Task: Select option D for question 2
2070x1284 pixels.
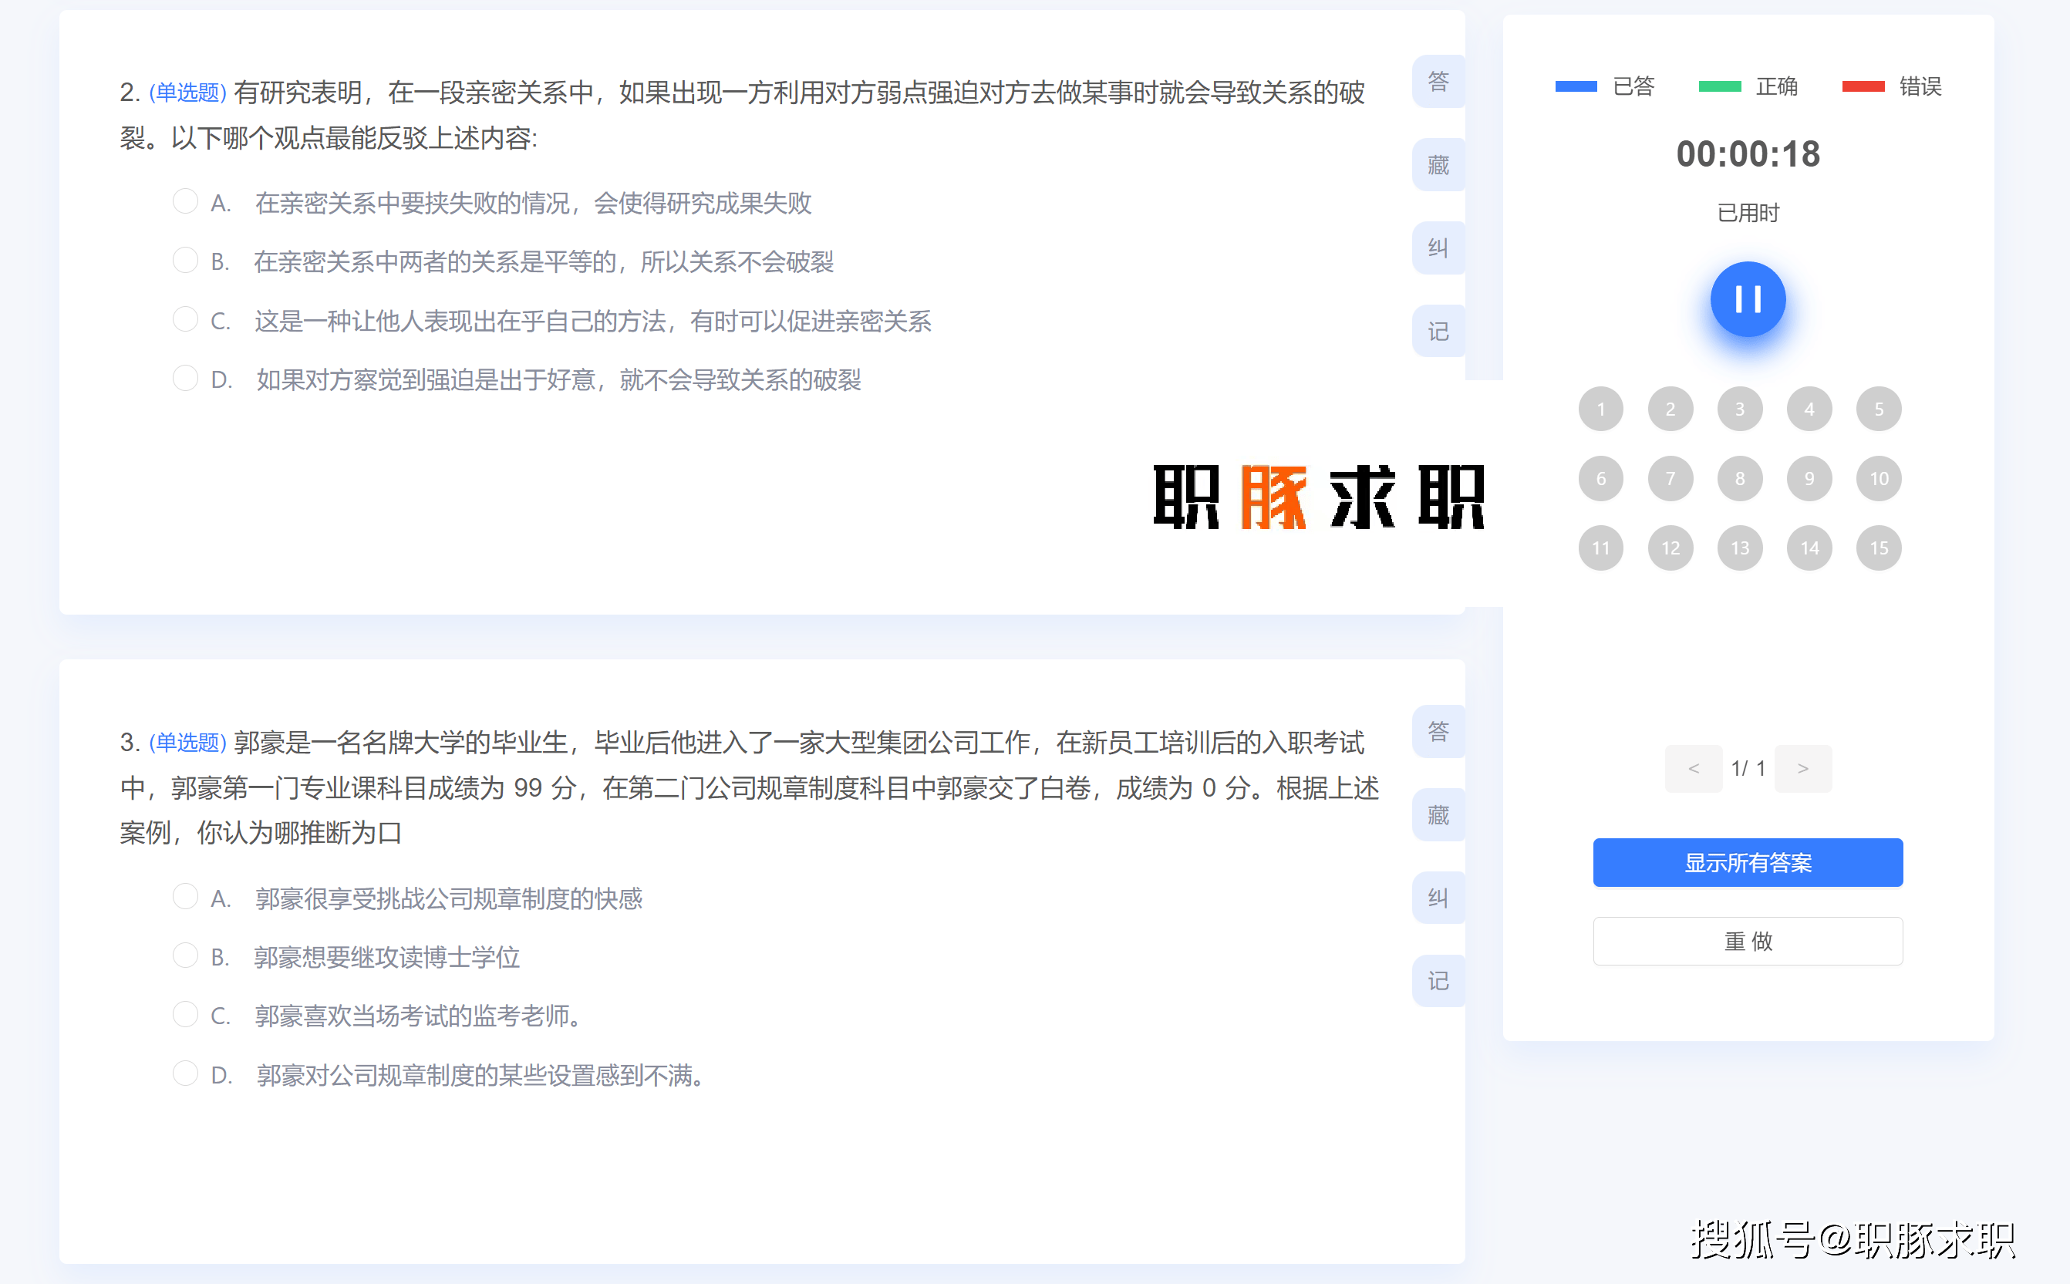Action: 185,379
